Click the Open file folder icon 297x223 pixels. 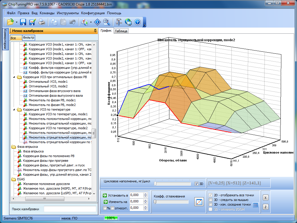(10, 22)
